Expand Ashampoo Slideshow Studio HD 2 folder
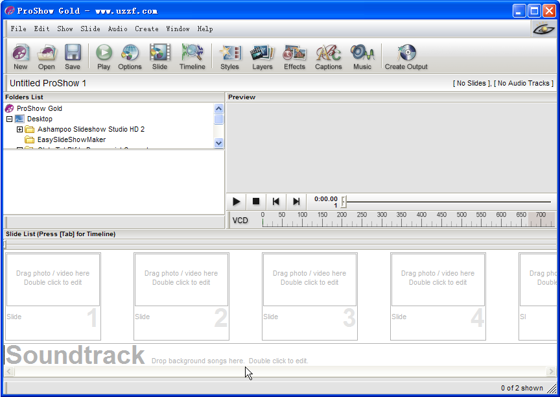 tap(20, 129)
